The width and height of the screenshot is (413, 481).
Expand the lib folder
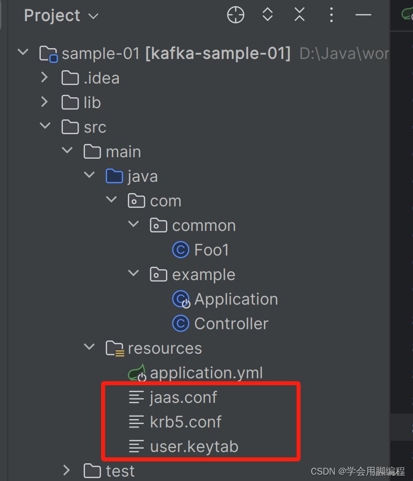tap(45, 102)
